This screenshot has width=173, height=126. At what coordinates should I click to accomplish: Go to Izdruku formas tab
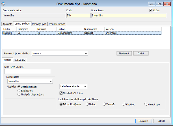tap(56, 24)
